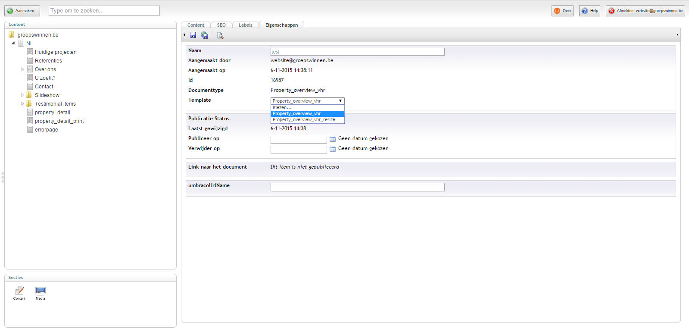Switch to the Labels tab
This screenshot has width=689, height=335.
(x=245, y=25)
